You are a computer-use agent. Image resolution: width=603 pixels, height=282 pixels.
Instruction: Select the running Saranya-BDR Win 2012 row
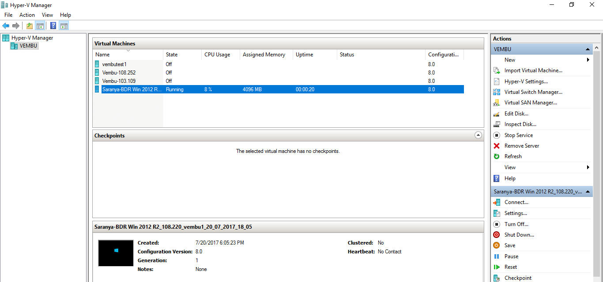point(279,89)
